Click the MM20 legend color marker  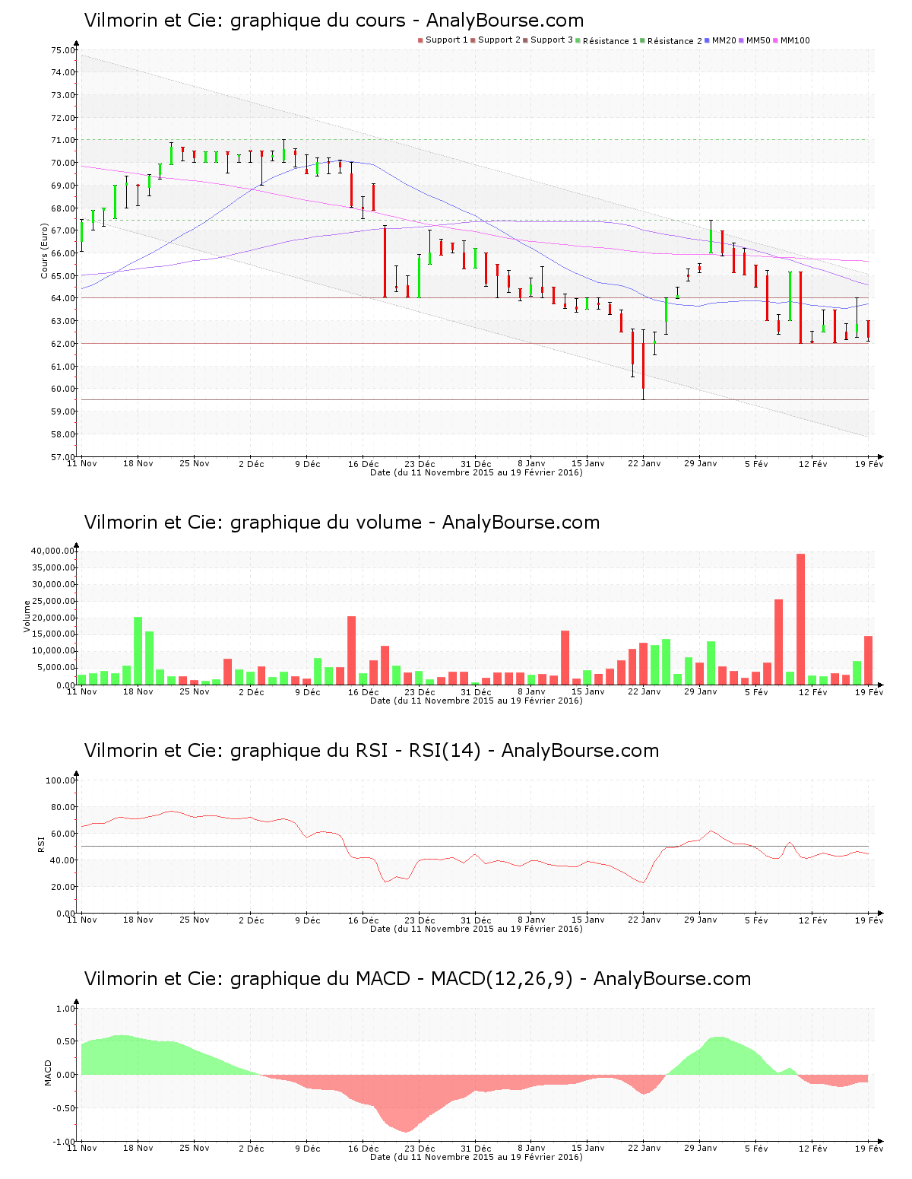pos(708,40)
